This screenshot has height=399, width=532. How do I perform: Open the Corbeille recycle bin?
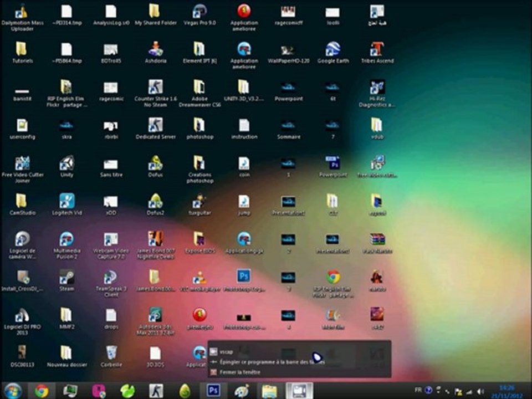111,353
